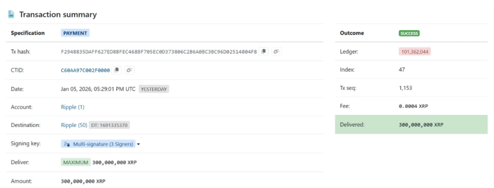
Task: Click the Transaction summary document icon
Action: pos(12,14)
